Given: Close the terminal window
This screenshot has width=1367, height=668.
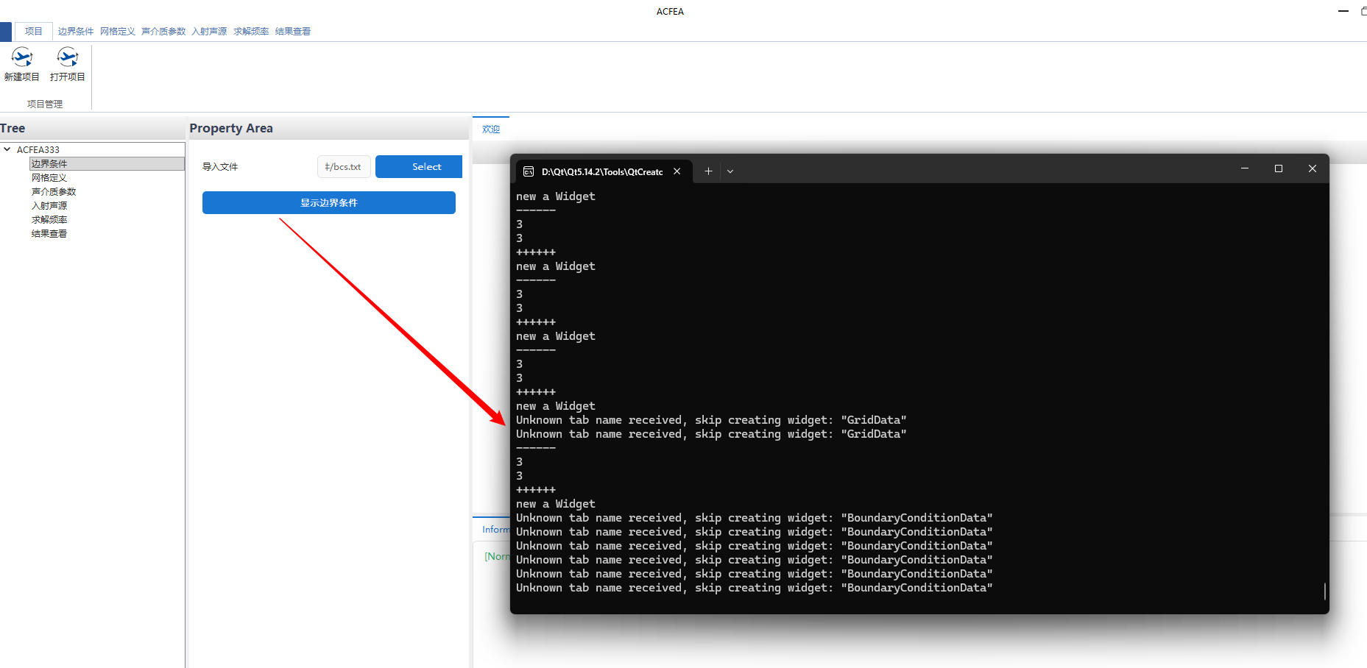Looking at the screenshot, I should pos(1313,168).
